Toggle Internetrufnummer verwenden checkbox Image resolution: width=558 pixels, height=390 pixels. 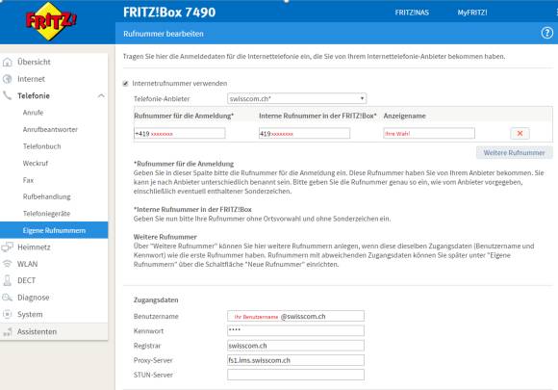coord(125,84)
